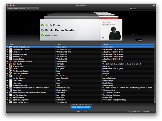Uncheck the Keep Young And Beautiful checkbox
This screenshot has height=121, width=162.
tap(7, 61)
